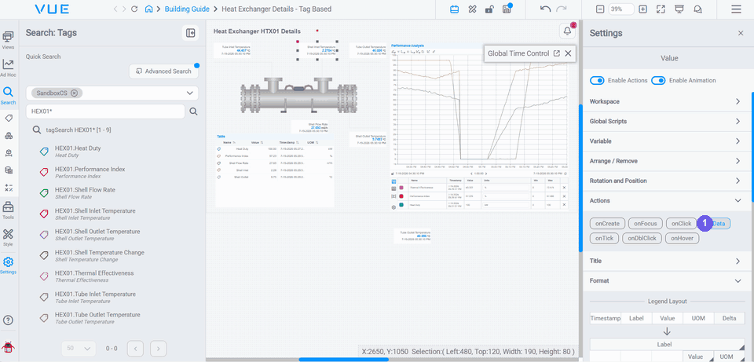Open the Views panel in sidebar
754x362 pixels.
[x=8, y=39]
